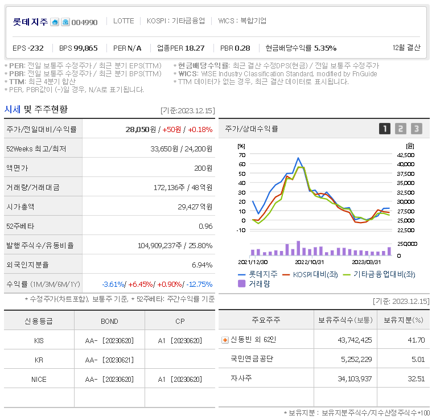Click the PER N/A value

(x=127, y=48)
